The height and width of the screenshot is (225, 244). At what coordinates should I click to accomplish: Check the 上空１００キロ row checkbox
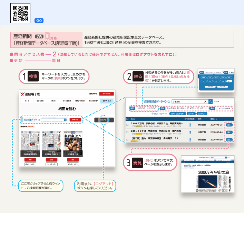[127, 132]
